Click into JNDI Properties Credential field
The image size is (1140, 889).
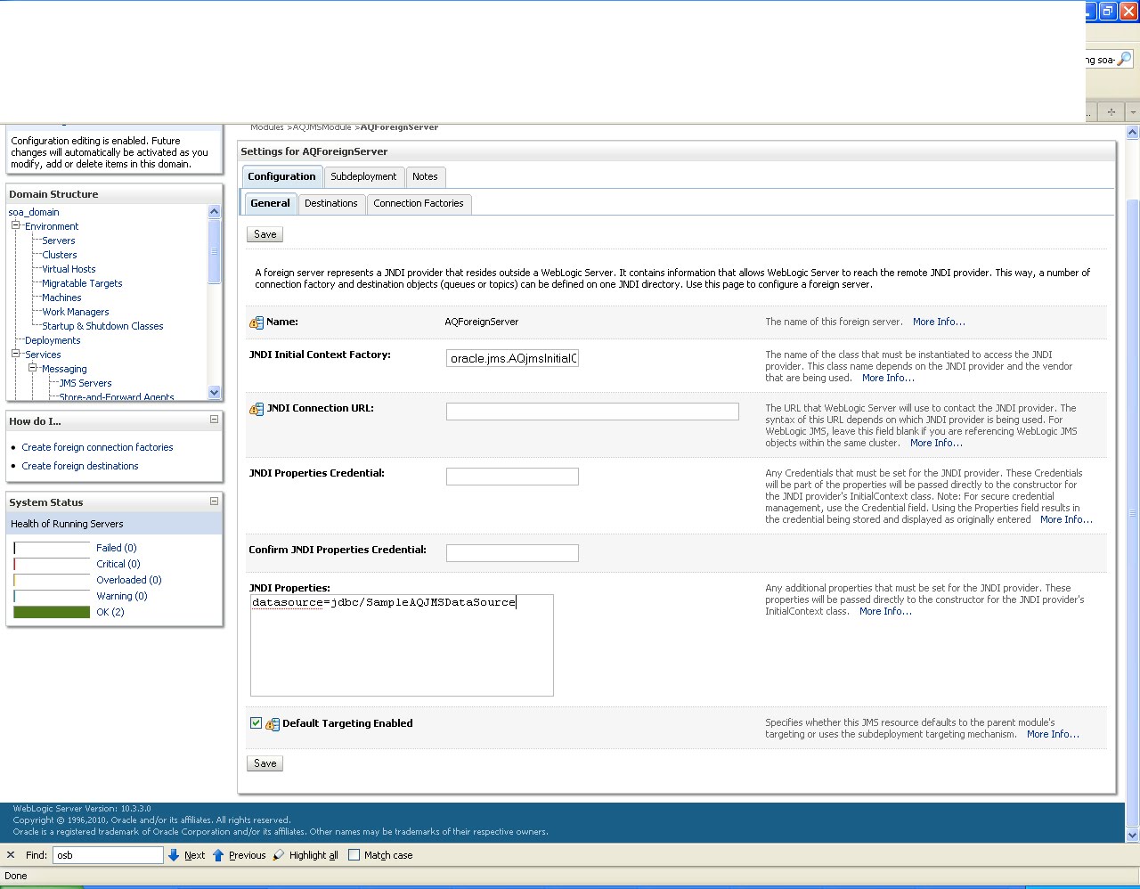[x=512, y=477]
